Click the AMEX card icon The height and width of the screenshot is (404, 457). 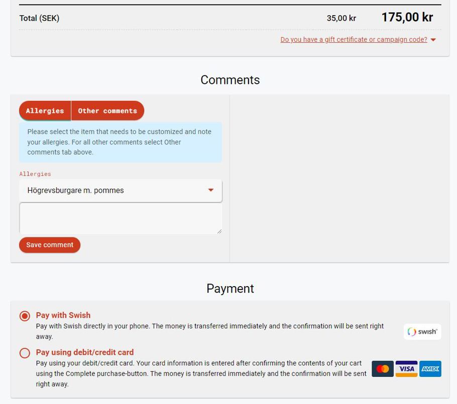(430, 369)
